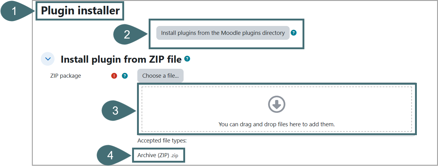
Task: Click the help icon beside Moodle plugins directory button
Action: pos(294,33)
